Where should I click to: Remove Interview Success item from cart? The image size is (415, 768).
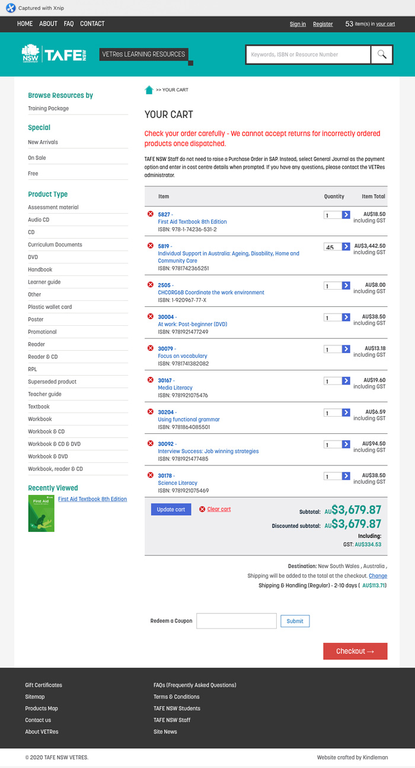pyautogui.click(x=151, y=443)
